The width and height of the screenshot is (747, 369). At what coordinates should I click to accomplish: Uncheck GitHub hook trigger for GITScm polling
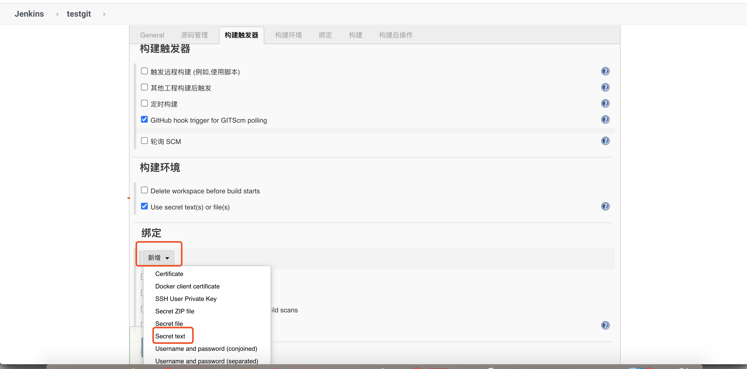click(x=144, y=120)
